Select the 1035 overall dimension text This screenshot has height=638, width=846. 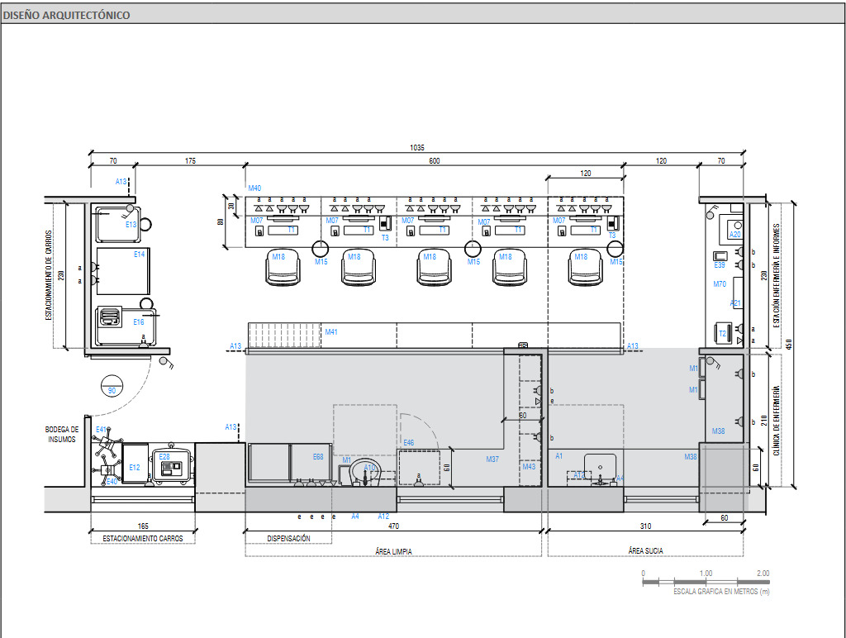click(x=417, y=148)
